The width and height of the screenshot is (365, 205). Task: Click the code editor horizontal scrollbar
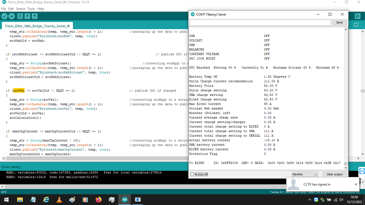pos(97,158)
